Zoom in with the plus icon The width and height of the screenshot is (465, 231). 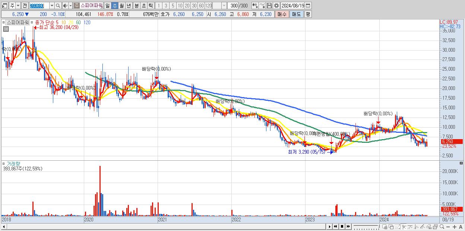click(x=455, y=227)
